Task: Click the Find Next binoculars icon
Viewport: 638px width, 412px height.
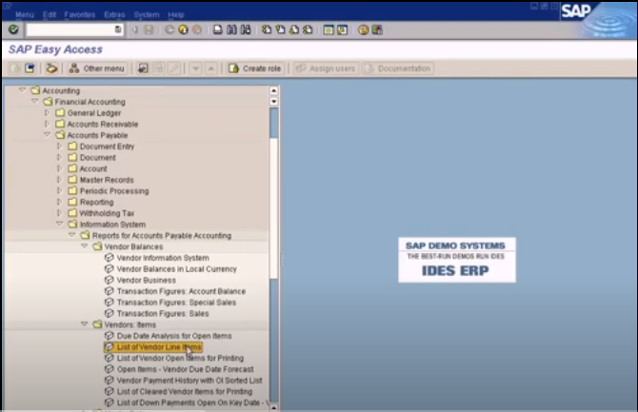Action: tap(246, 29)
